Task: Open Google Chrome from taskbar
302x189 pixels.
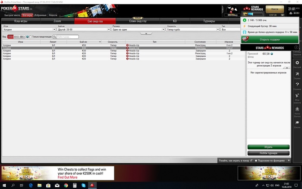Action: pyautogui.click(x=66, y=186)
